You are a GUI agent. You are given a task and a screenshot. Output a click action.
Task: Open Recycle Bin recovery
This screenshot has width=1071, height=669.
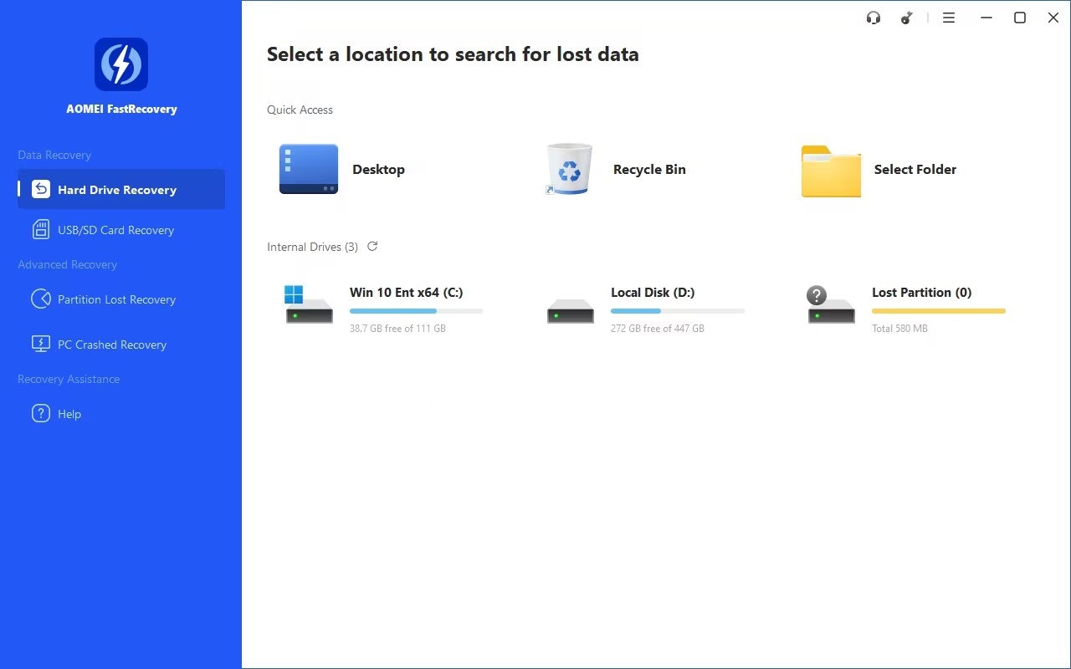(569, 169)
